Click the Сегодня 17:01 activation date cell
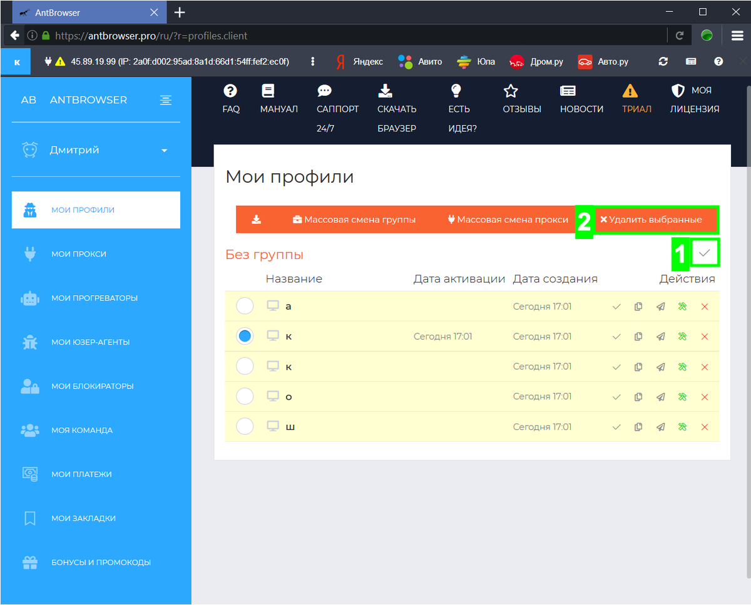The image size is (751, 605). coord(443,337)
